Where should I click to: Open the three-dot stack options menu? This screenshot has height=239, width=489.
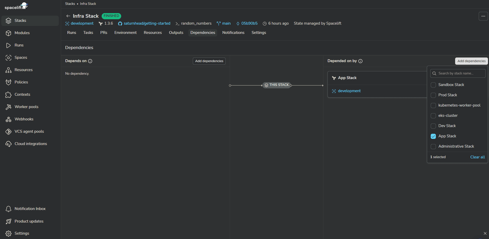[x=483, y=16]
